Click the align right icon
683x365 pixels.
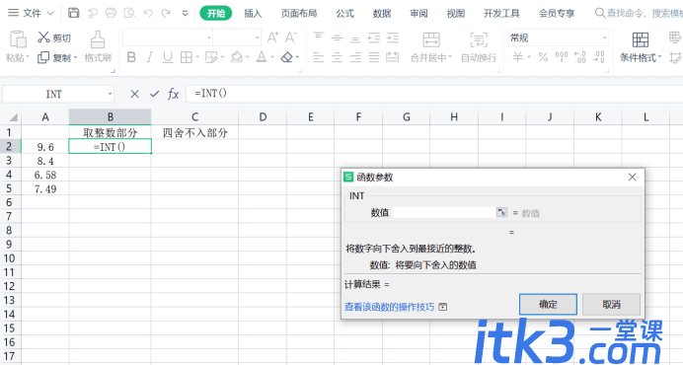point(355,57)
